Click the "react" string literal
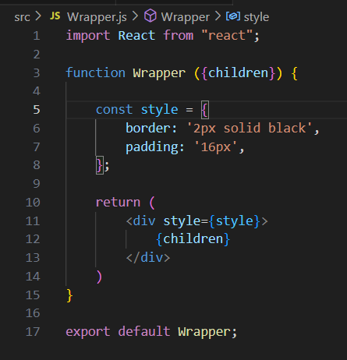This screenshot has width=347, height=360. coord(227,36)
